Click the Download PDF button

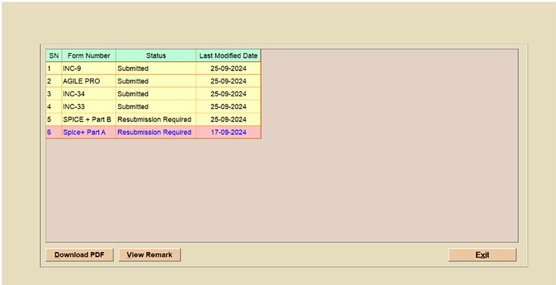(x=80, y=255)
